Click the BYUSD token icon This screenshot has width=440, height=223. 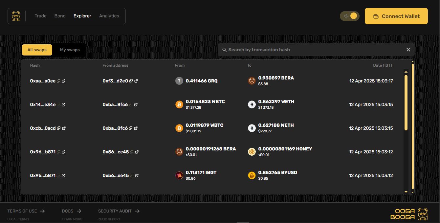(252, 175)
